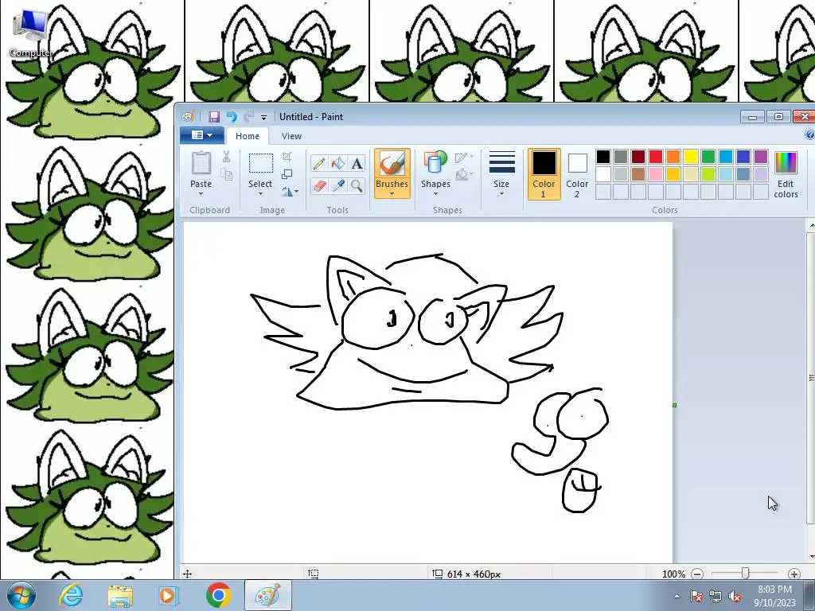Select Color 2 background box

(x=577, y=174)
